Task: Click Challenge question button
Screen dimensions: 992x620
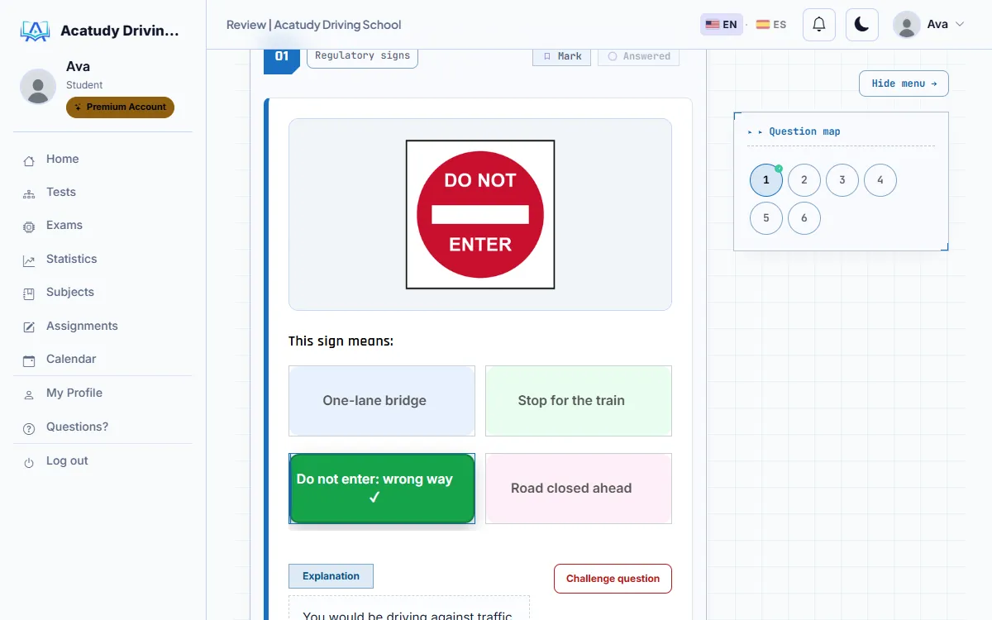Action: pos(613,579)
